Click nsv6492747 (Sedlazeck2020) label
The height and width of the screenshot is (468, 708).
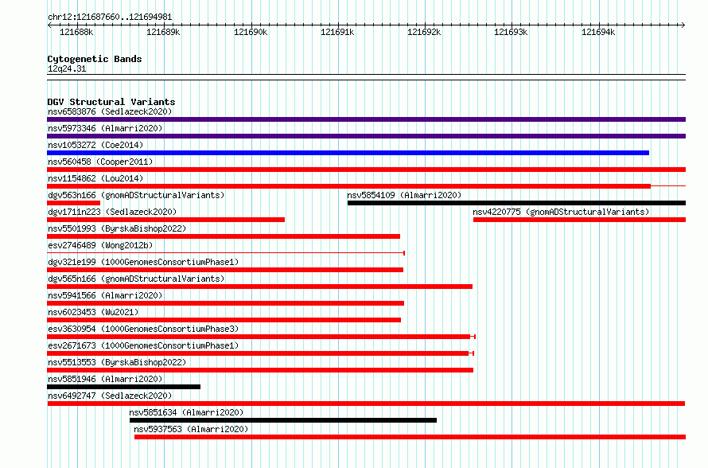point(110,396)
